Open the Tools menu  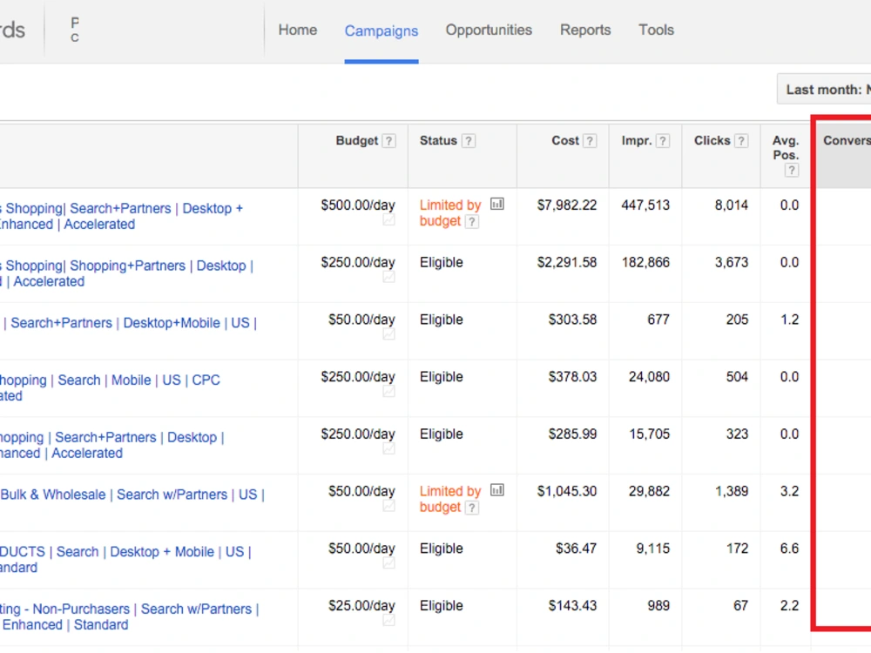point(656,30)
